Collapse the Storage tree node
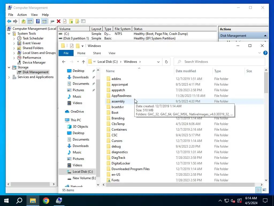This screenshot has height=206, width=274. [9, 67]
